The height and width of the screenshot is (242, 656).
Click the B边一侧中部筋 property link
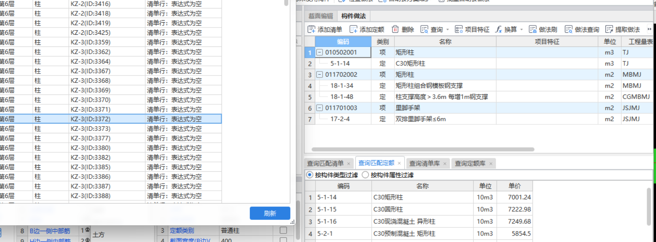click(x=50, y=231)
